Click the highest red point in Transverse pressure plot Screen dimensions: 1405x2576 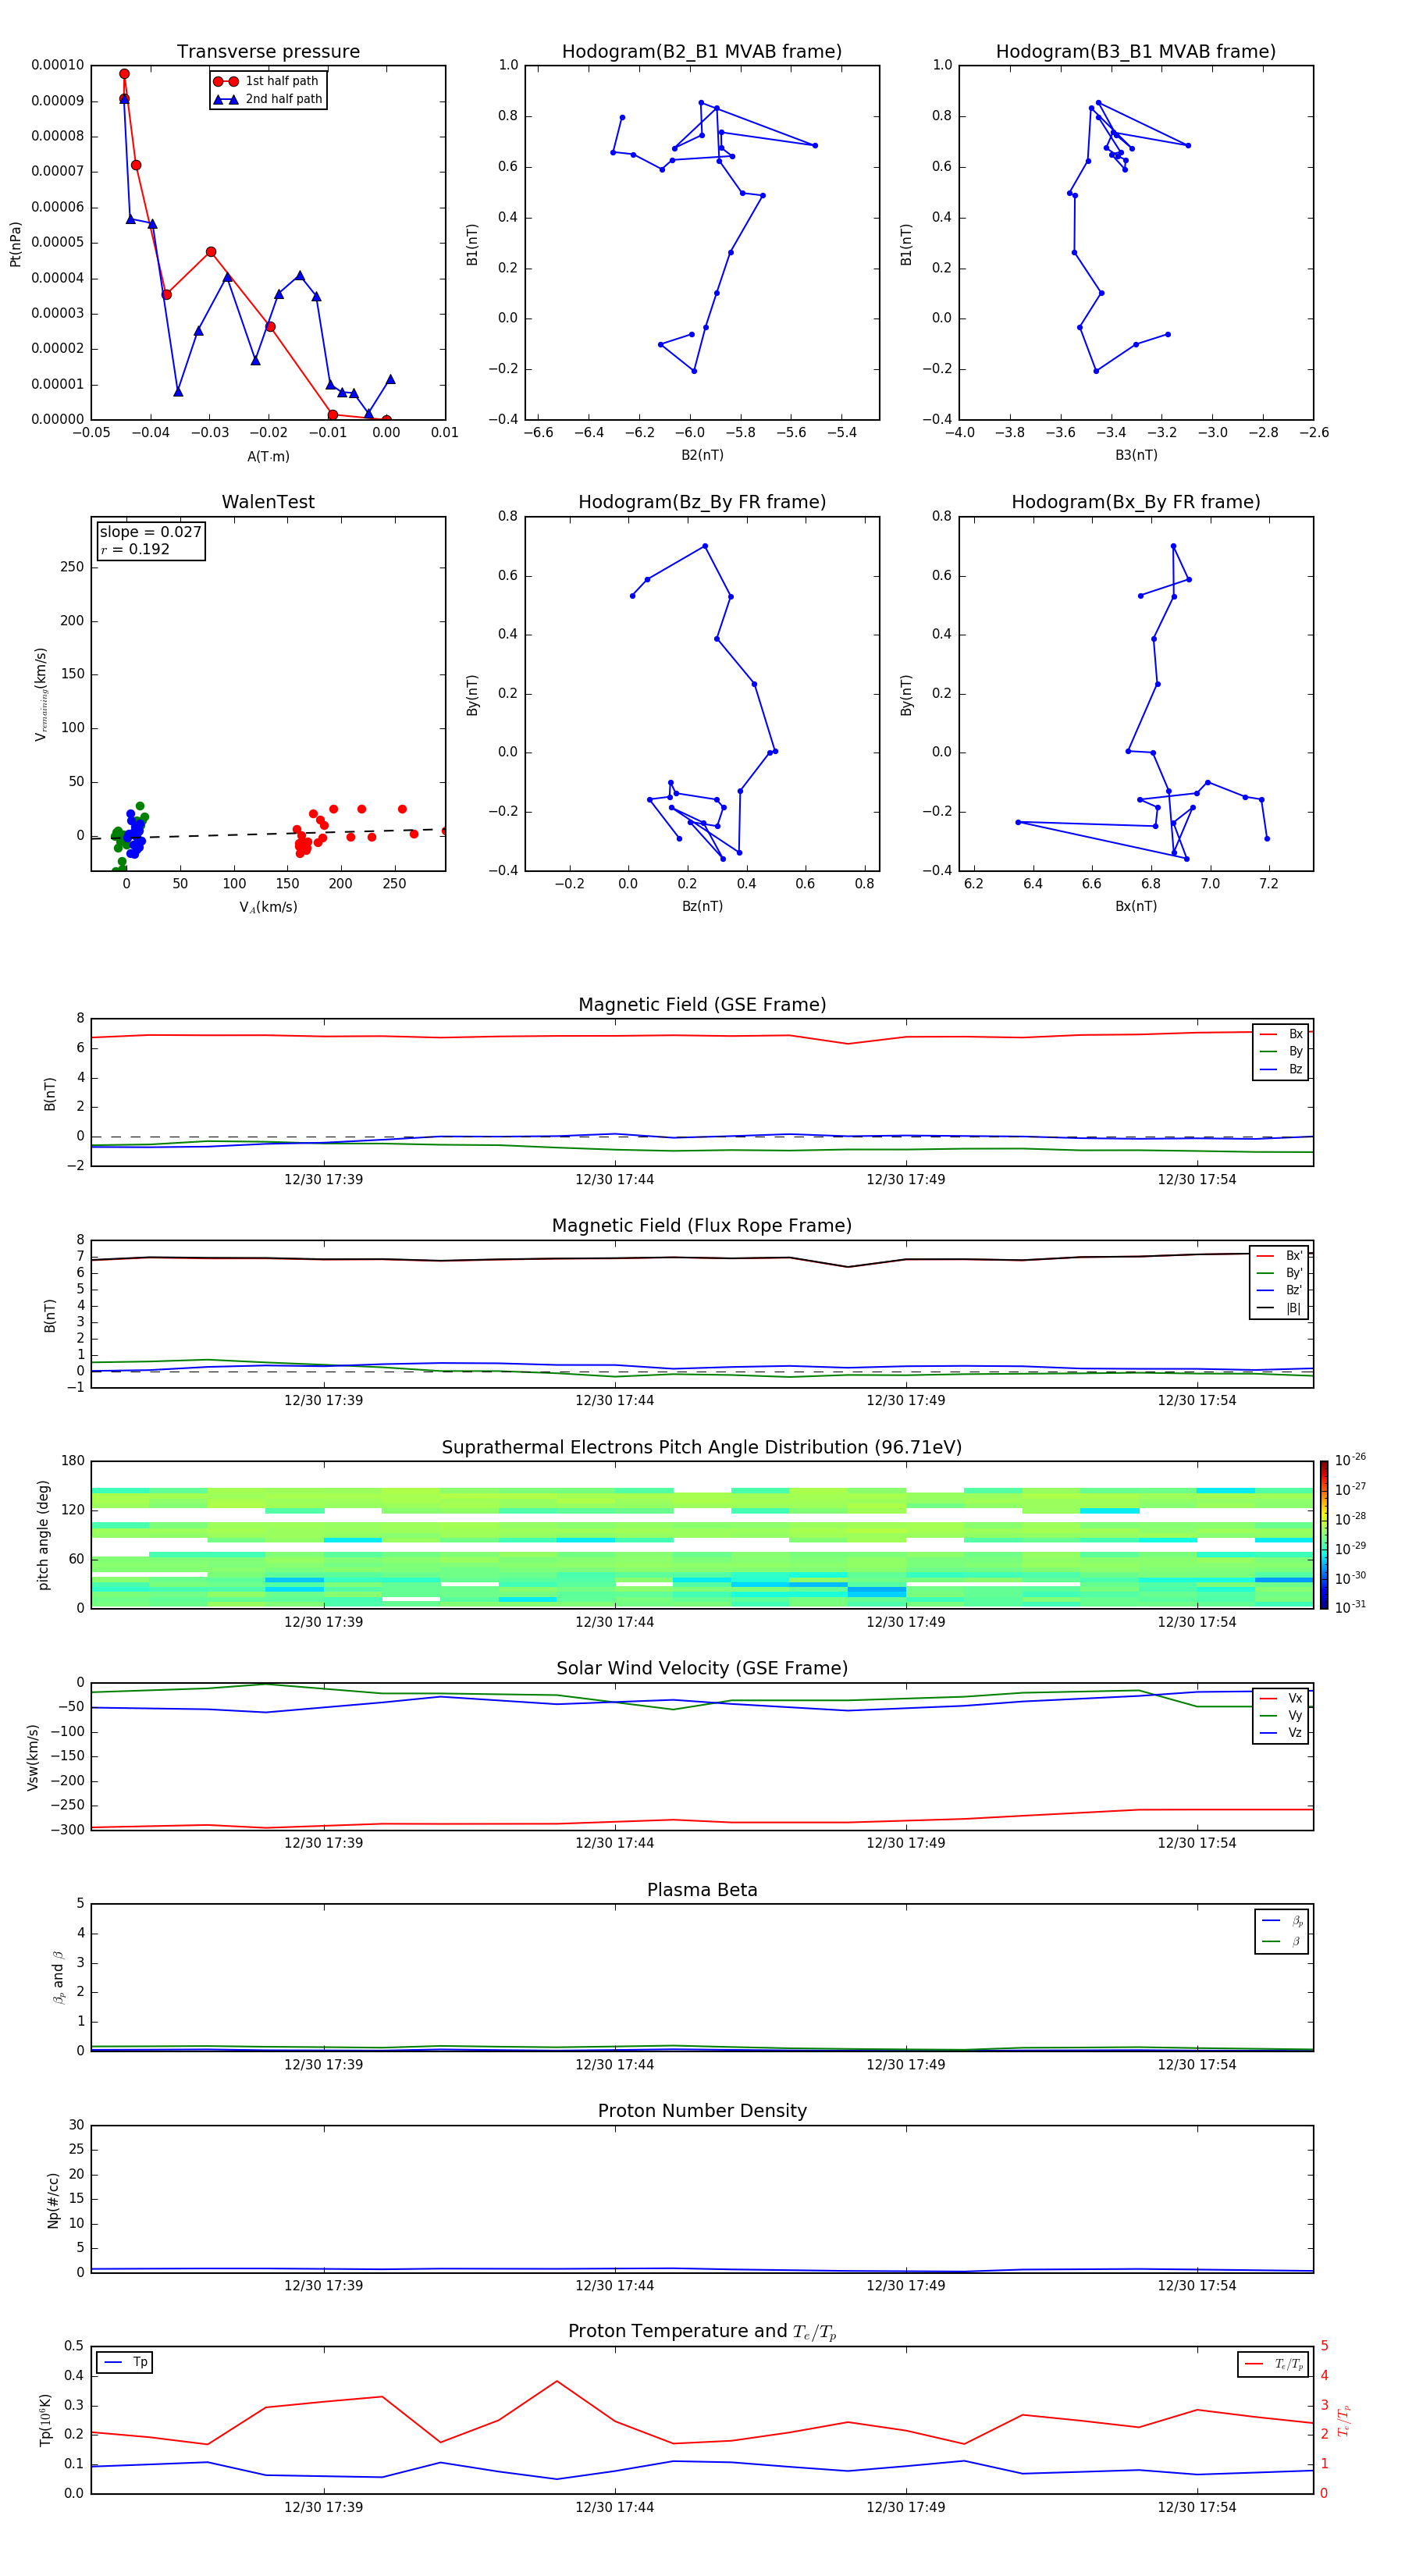124,74
